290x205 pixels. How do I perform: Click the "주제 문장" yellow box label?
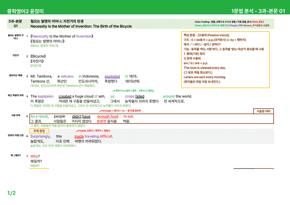pos(39,131)
